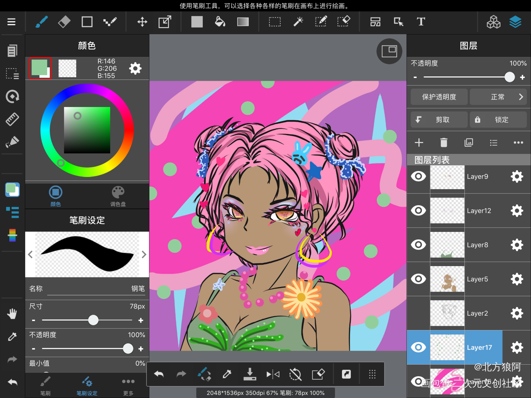Toggle visibility of Layer8

coord(418,245)
